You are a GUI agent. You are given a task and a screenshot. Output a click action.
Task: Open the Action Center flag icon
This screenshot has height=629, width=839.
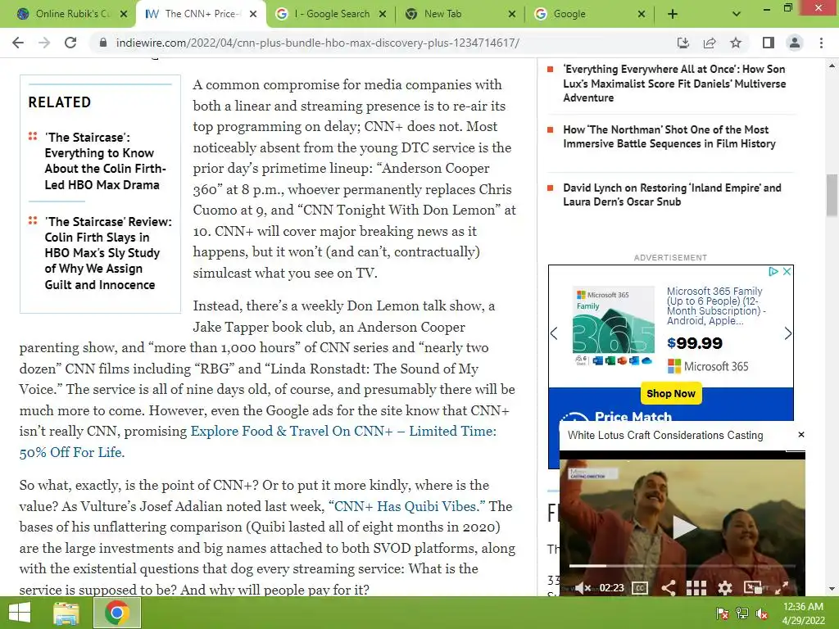[x=722, y=614]
